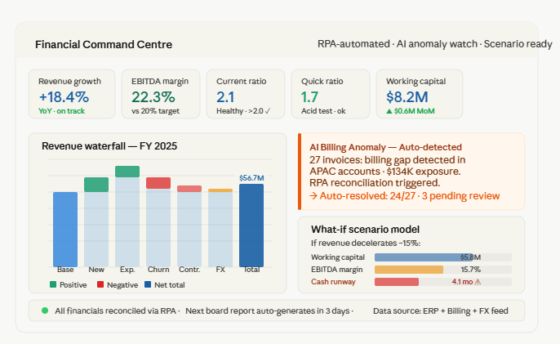Click 'AI Billing Anomaly — Auto-detected' heading
The height and width of the screenshot is (344, 560).
[385, 147]
